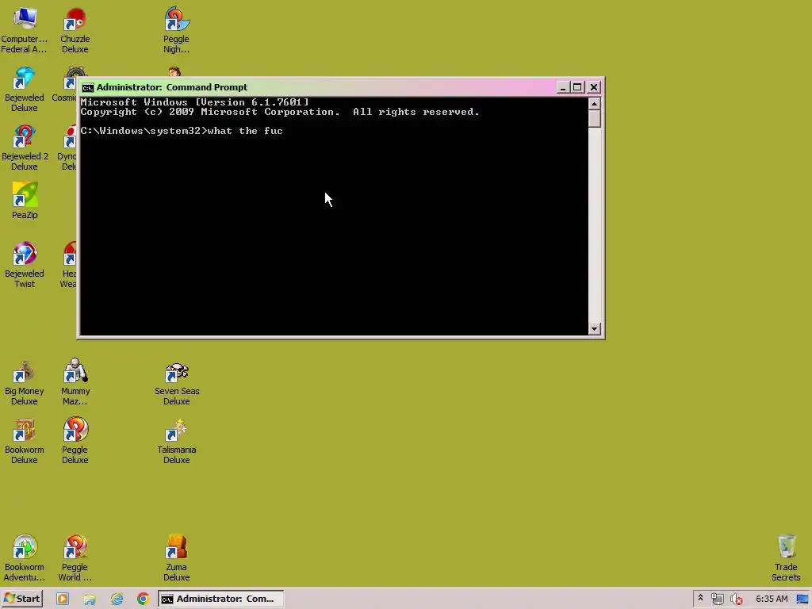Open Windows Media Player from taskbar

pyautogui.click(x=63, y=599)
